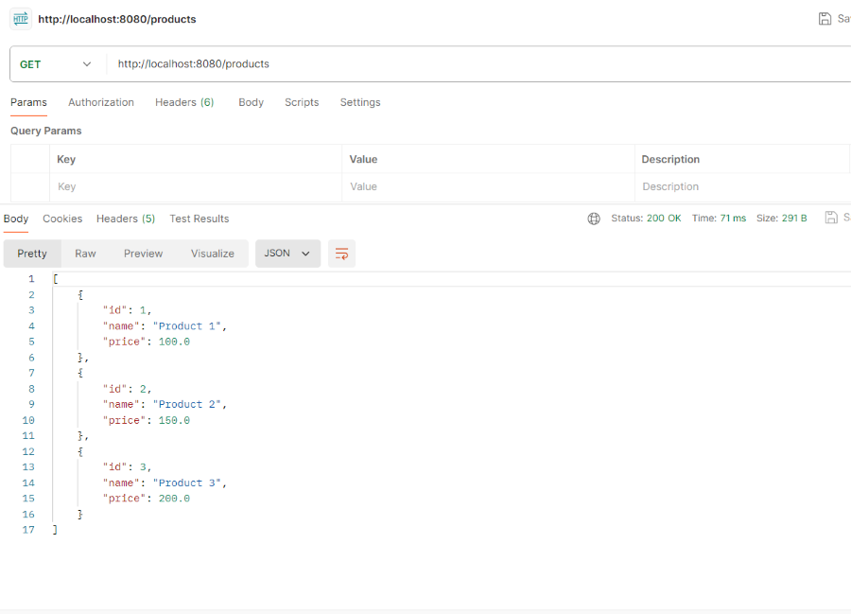This screenshot has width=851, height=614.
Task: Open the request Headers (6) tab
Action: [184, 102]
